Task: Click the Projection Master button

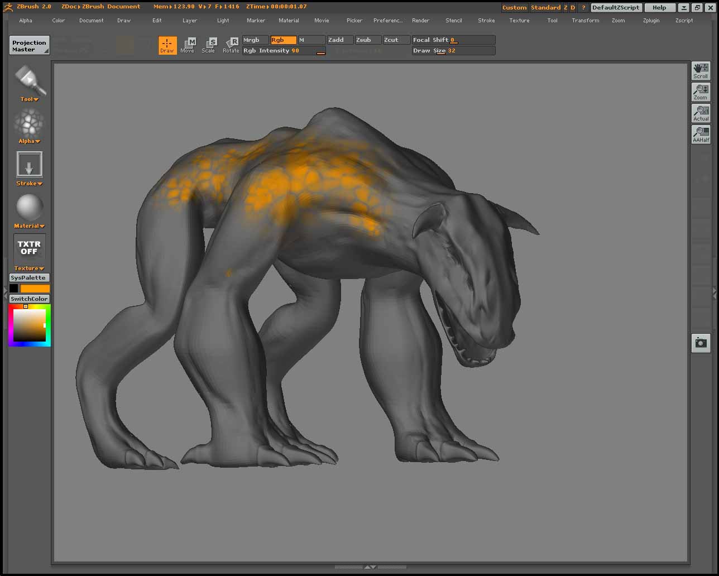Action: pyautogui.click(x=28, y=45)
